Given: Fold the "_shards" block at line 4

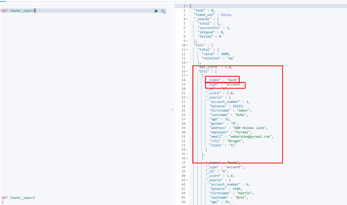Looking at the screenshot, I should (187, 19).
